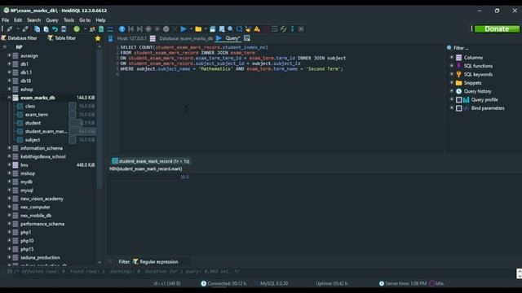Enable the Bind parameters checkbox
The image size is (522, 293).
[458, 108]
